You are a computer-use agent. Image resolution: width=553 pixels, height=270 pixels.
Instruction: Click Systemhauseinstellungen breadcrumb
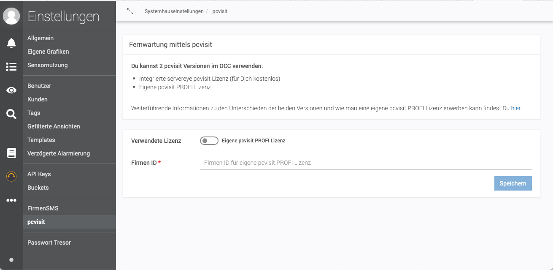174,11
